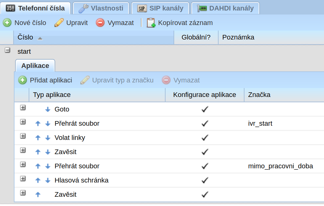Select the mimo_pracovni_doba label cell
This screenshot has height=206, width=324.
click(x=281, y=166)
